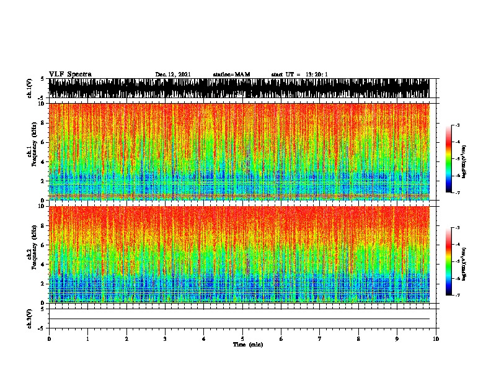Click time axis tick label "5"
The width and height of the screenshot is (491, 380).
(x=242, y=339)
